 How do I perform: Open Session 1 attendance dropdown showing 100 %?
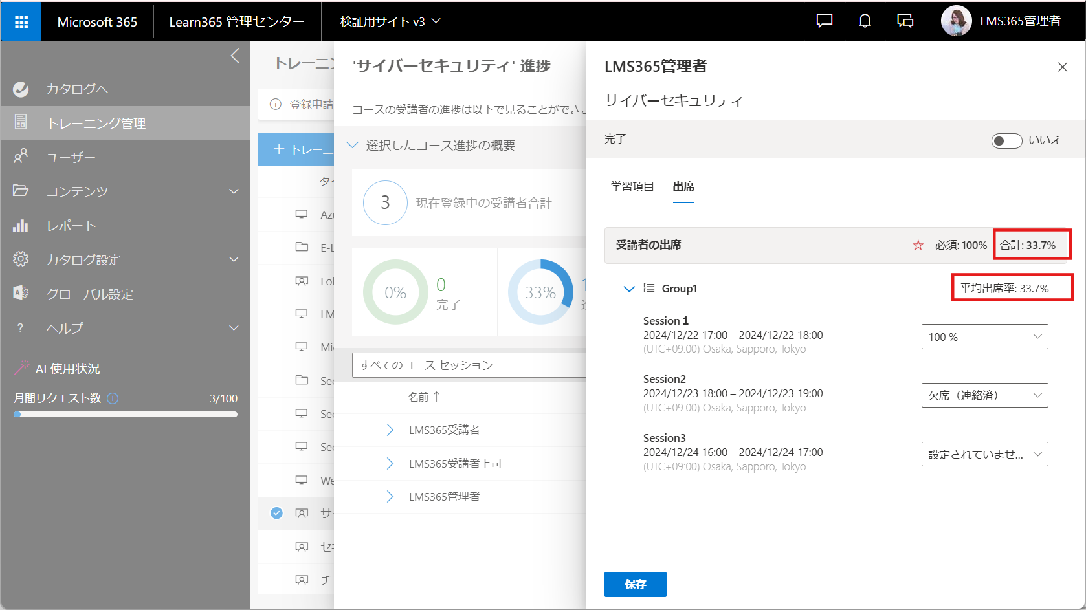984,336
